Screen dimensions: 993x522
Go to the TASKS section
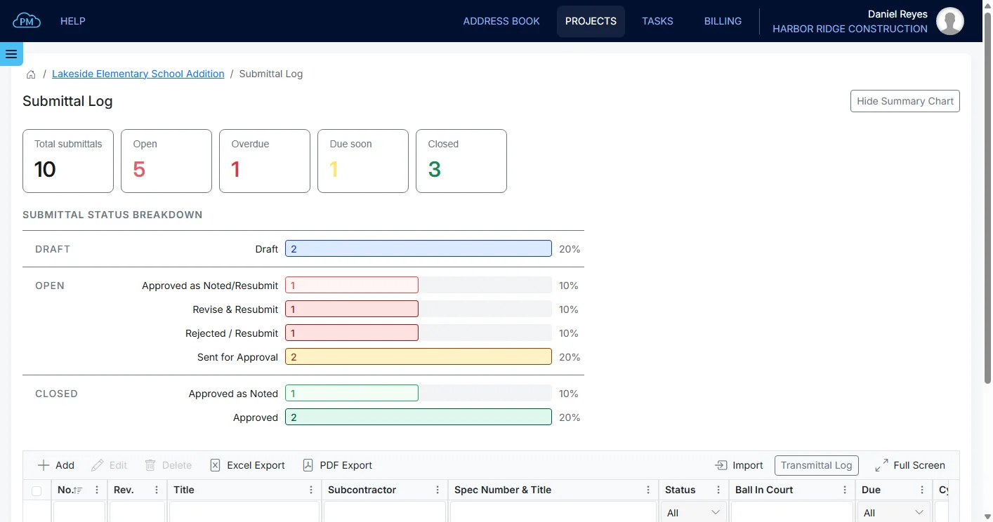tap(657, 21)
